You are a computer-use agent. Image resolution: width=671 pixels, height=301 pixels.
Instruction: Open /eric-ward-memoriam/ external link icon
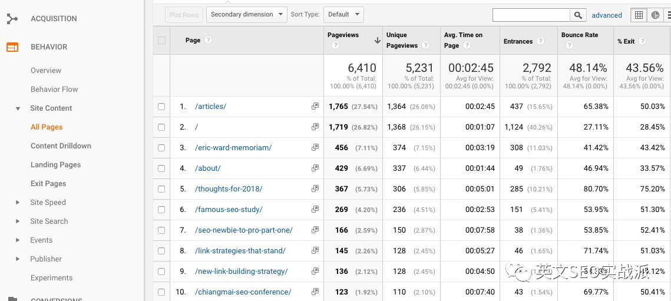point(315,147)
